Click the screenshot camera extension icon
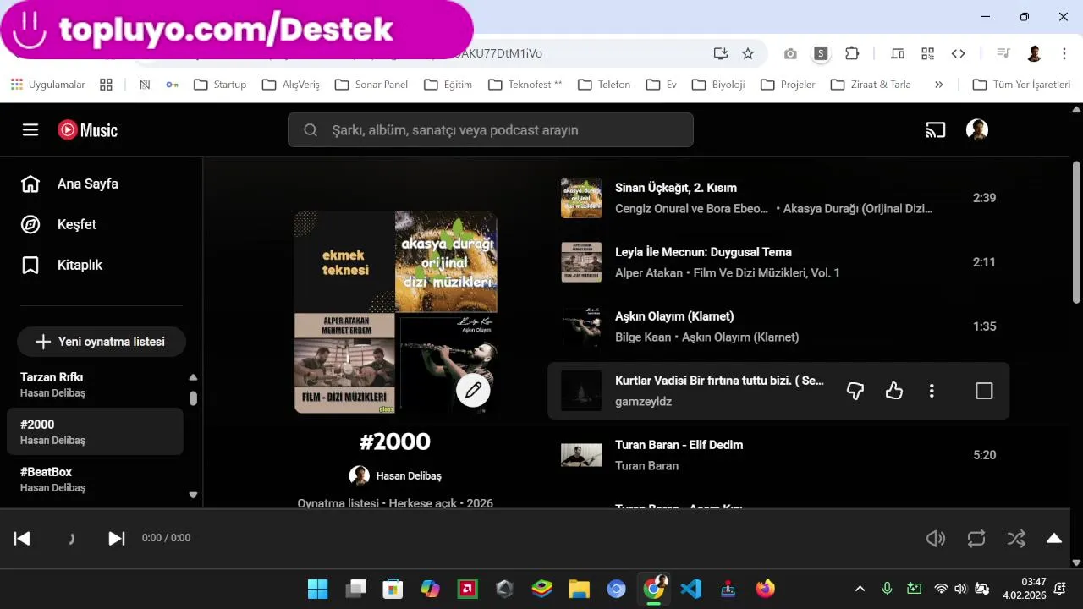The image size is (1083, 609). point(790,53)
